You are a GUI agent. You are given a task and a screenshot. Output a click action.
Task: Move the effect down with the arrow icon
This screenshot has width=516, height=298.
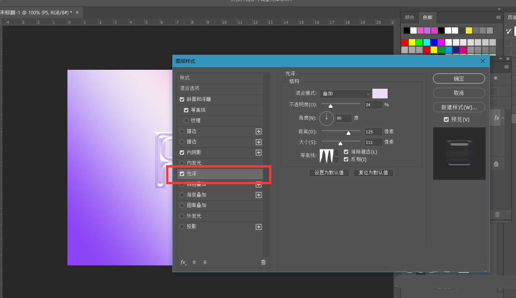205,262
